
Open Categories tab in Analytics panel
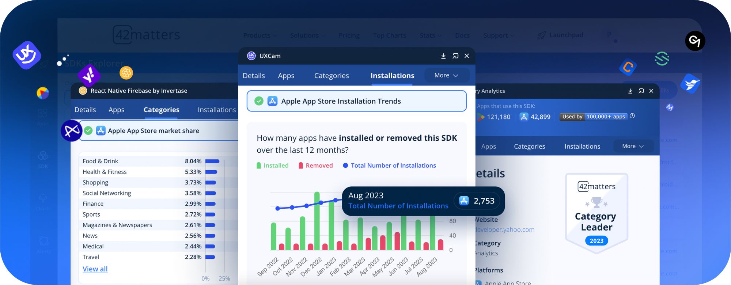(x=529, y=147)
